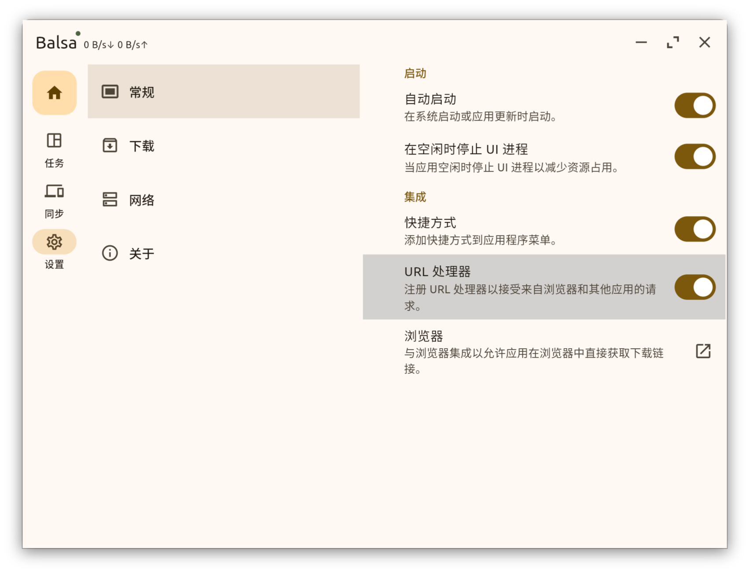Disable the URL 处理器 toggle
The image size is (750, 574).
pos(695,287)
